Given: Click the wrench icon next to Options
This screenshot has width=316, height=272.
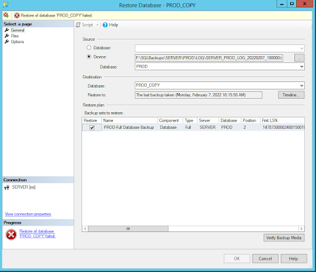Looking at the screenshot, I should coord(7,42).
